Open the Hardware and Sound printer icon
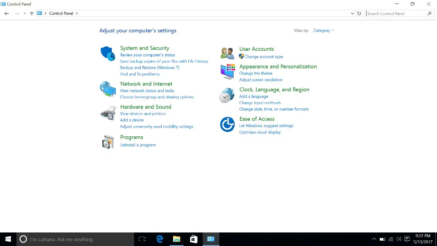This screenshot has height=246, width=437. 108,113
